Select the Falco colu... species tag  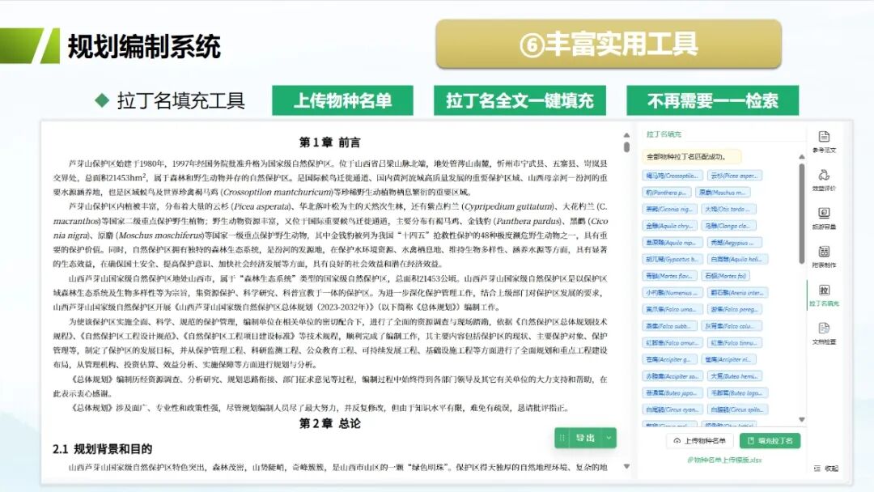point(732,326)
